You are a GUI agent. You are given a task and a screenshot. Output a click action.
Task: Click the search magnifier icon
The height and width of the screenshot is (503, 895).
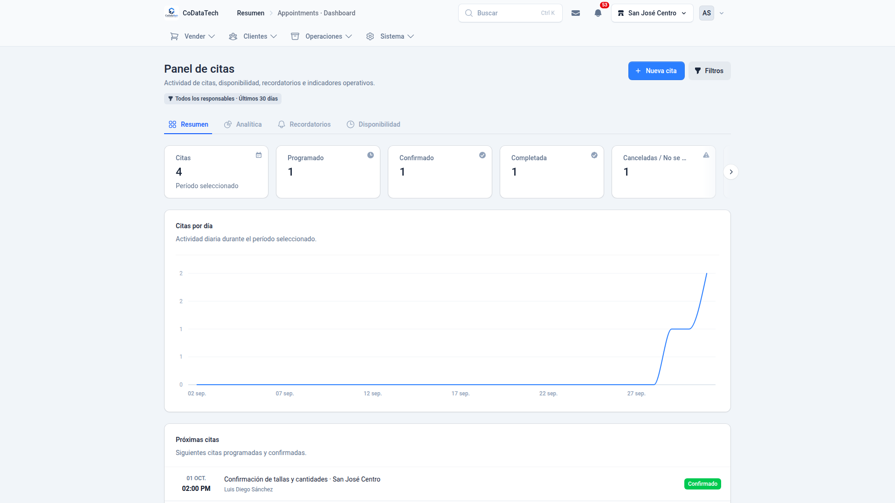[x=469, y=13]
